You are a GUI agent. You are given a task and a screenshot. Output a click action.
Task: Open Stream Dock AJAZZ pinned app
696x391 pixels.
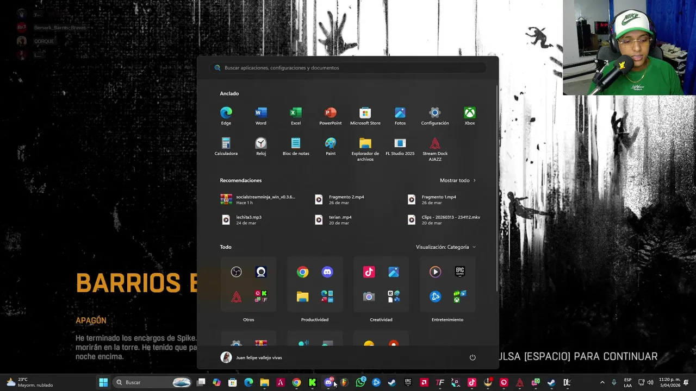click(435, 149)
